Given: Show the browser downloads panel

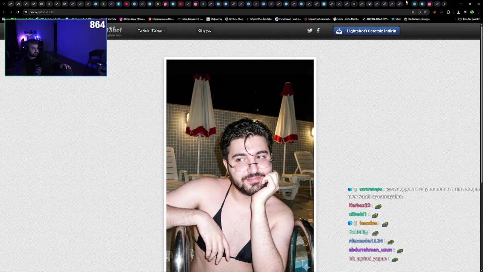Looking at the screenshot, I should click(x=458, y=12).
